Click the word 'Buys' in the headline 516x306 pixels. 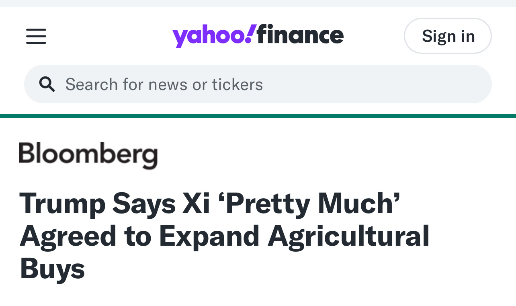tap(52, 269)
